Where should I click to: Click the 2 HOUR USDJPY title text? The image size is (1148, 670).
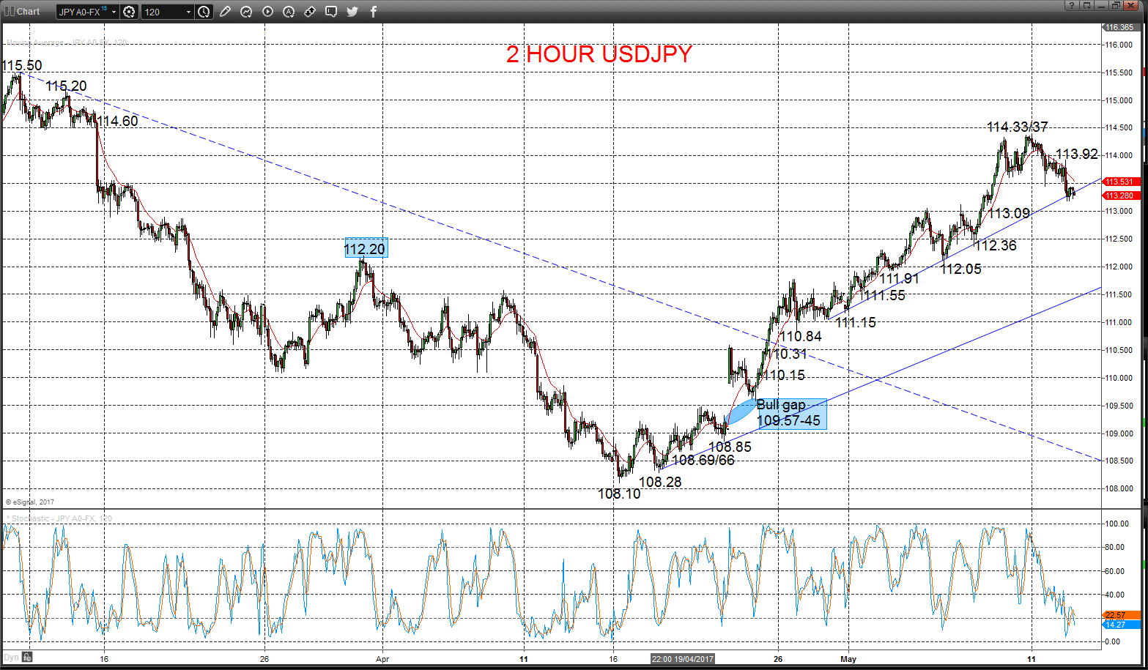(x=599, y=54)
